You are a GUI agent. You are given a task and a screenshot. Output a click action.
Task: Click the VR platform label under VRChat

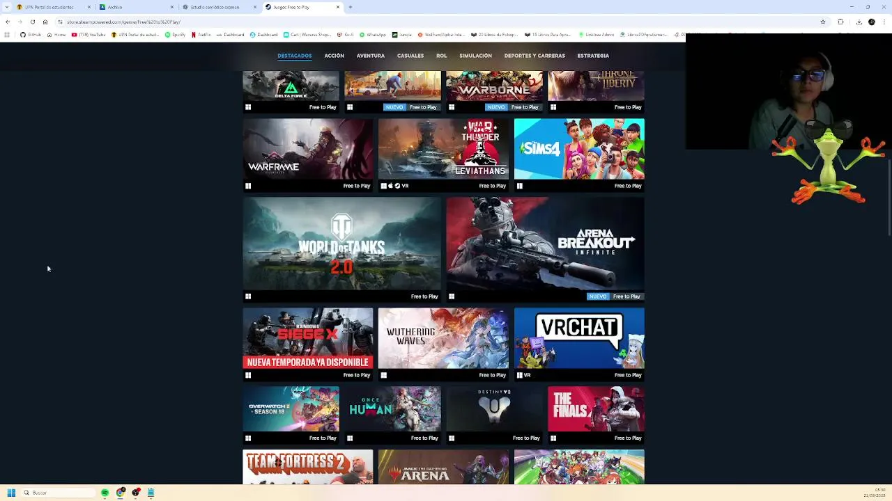pyautogui.click(x=527, y=375)
